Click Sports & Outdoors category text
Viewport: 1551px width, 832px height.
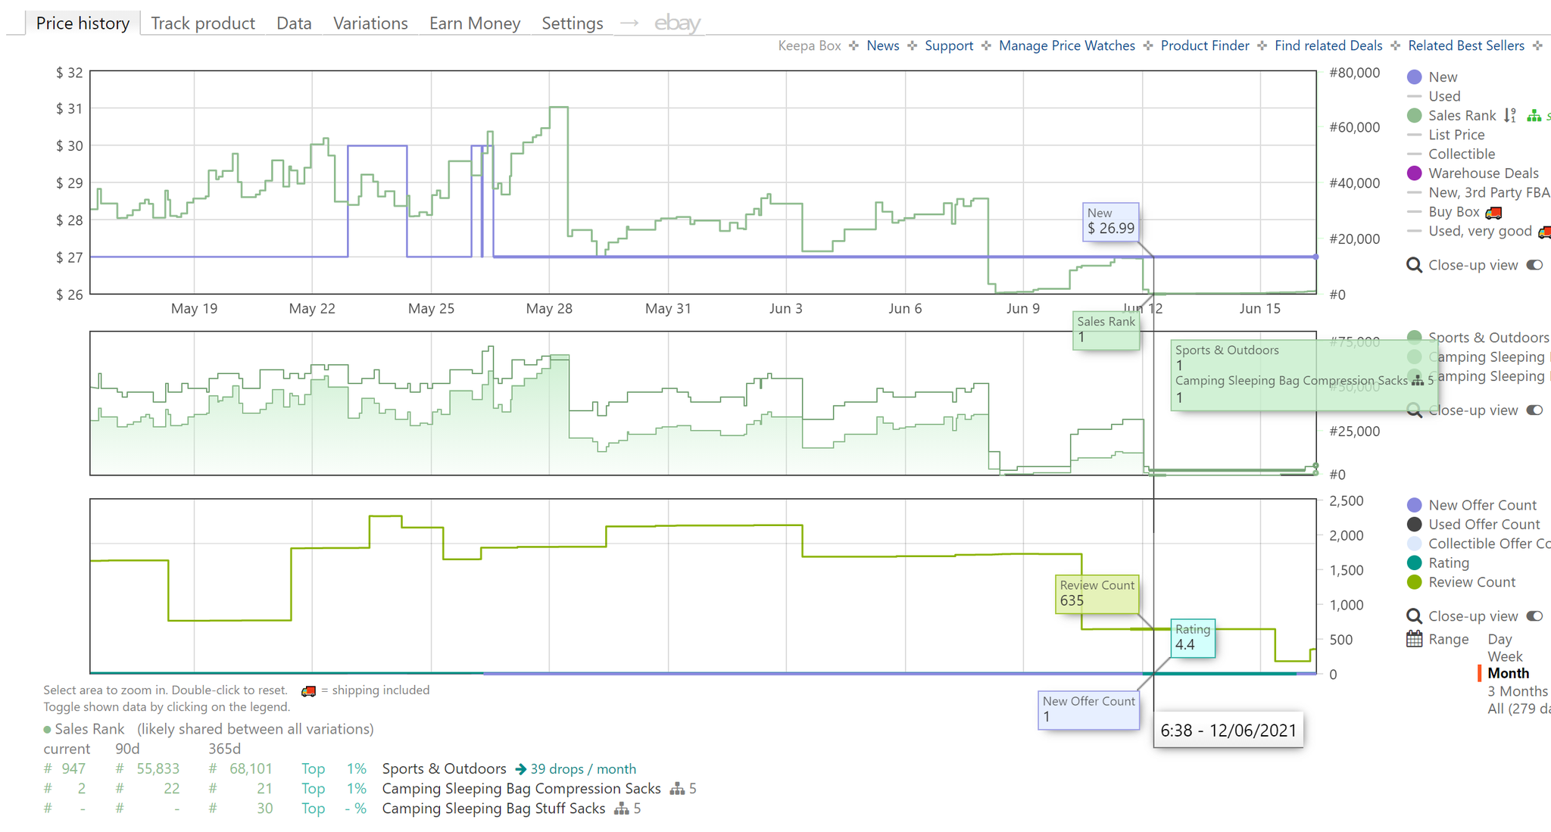click(444, 769)
